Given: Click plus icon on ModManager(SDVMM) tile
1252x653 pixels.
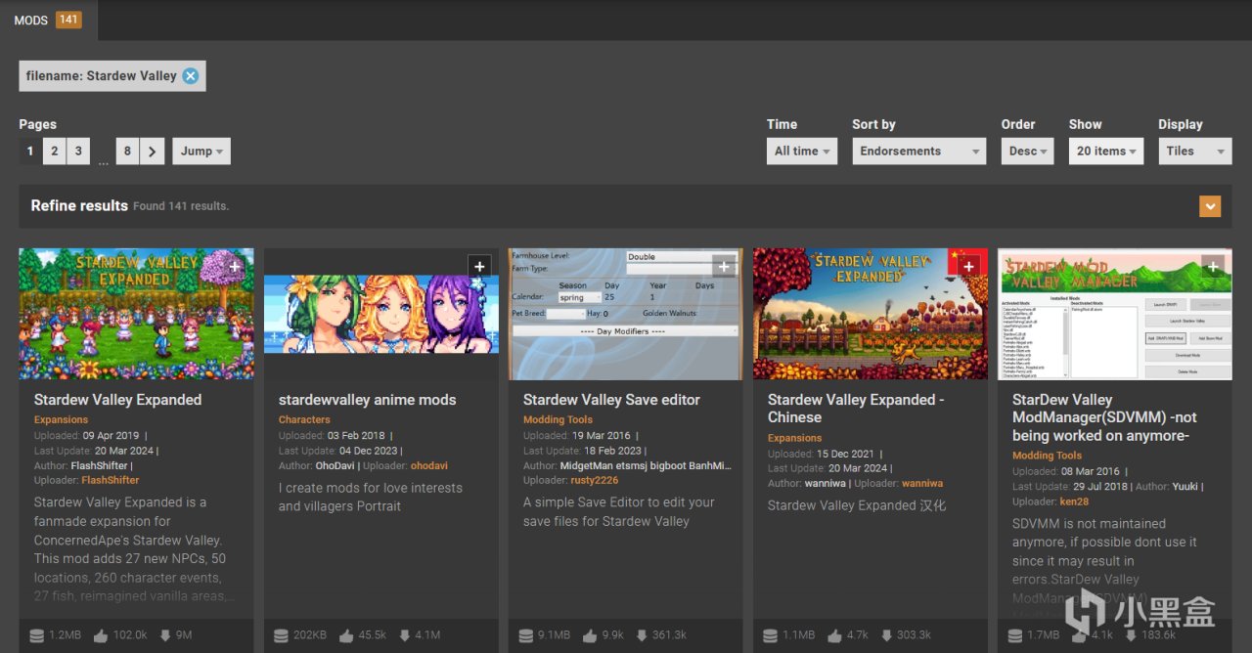Looking at the screenshot, I should pos(1213,266).
